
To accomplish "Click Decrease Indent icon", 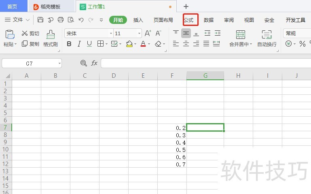I will (207, 33).
